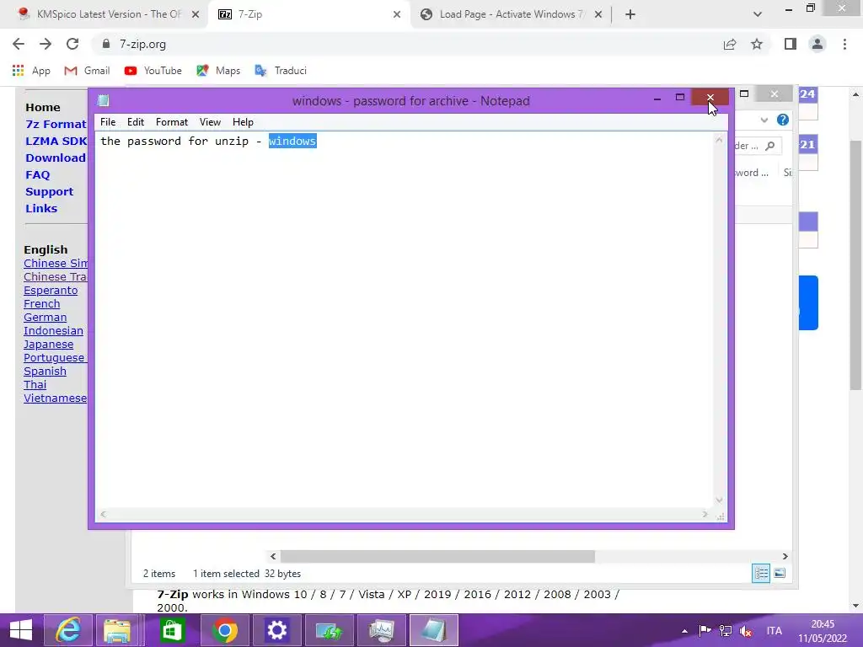Switch Explorer to large icons view

[x=780, y=573]
